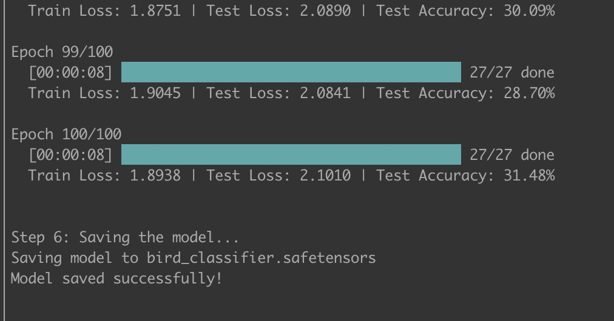The height and width of the screenshot is (321, 614).
Task: Click the elapsed time for Epoch 100
Action: (x=70, y=155)
